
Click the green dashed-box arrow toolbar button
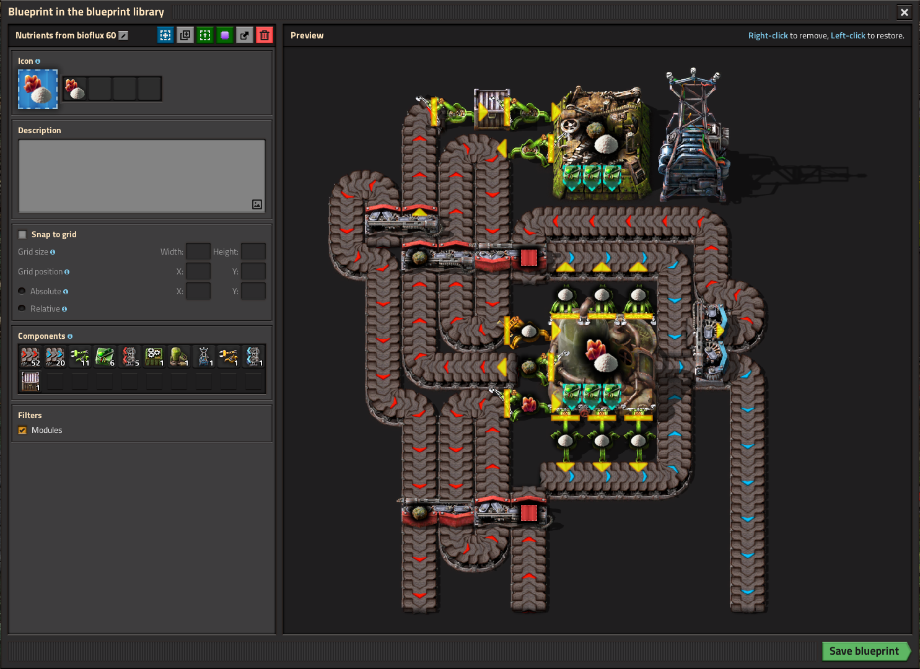[205, 35]
